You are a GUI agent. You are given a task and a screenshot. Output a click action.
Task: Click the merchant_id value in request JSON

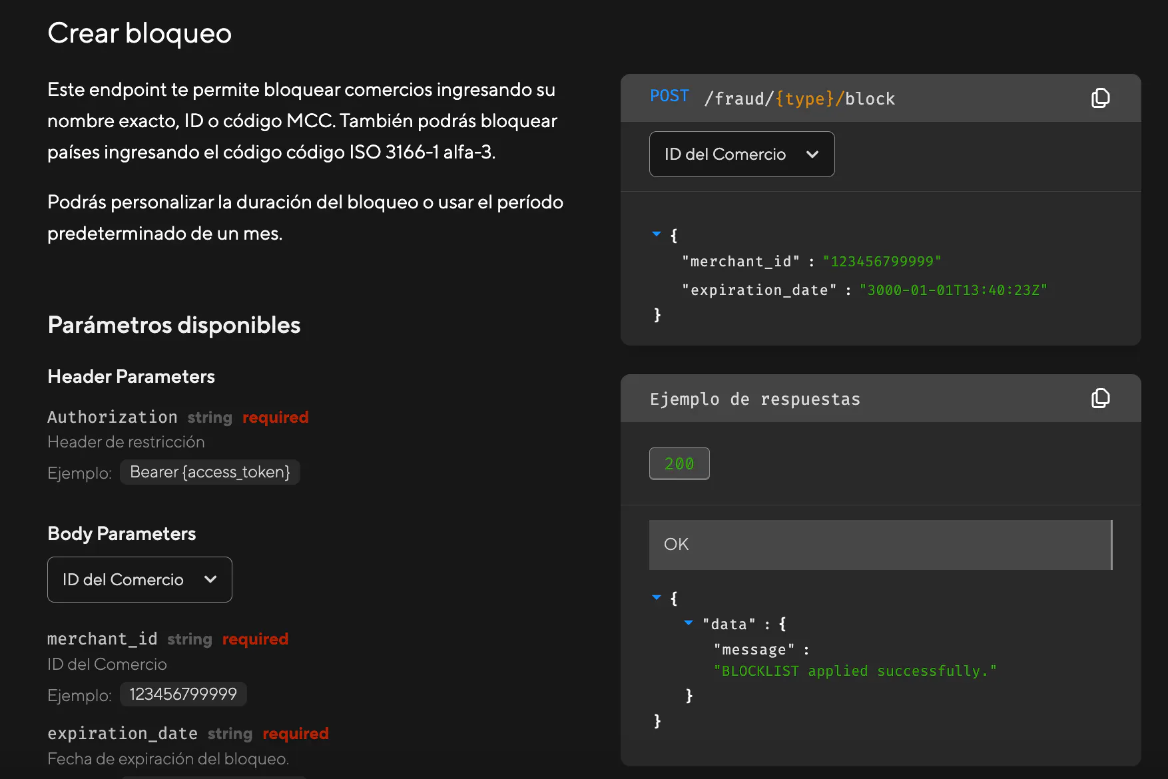pyautogui.click(x=882, y=262)
